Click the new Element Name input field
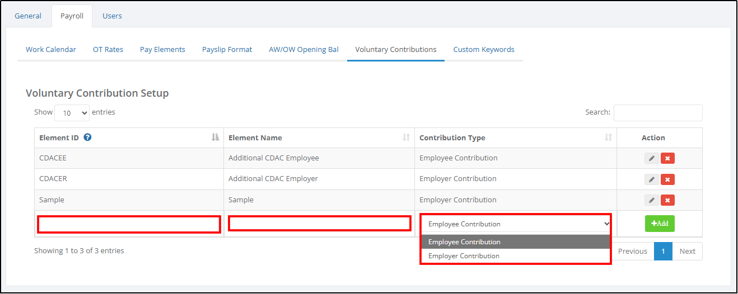Screen dimensions: 738x294 [319, 224]
